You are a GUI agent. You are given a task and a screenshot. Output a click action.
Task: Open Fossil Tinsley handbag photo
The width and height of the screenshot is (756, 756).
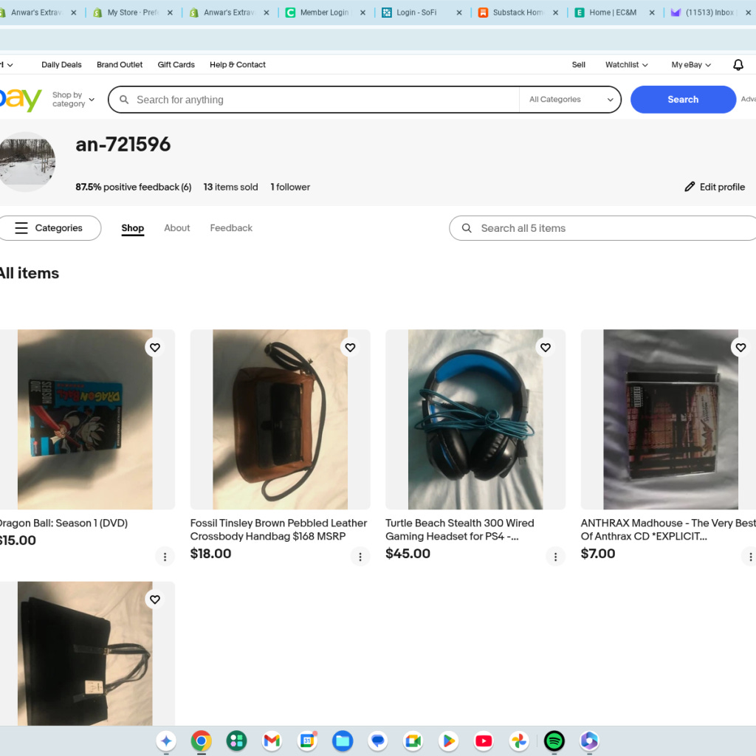(280, 419)
